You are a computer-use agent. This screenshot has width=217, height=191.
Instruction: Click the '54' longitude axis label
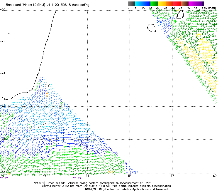click(130, 176)
